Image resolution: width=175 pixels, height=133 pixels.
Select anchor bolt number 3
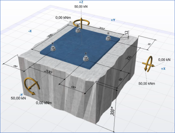coord(86,59)
